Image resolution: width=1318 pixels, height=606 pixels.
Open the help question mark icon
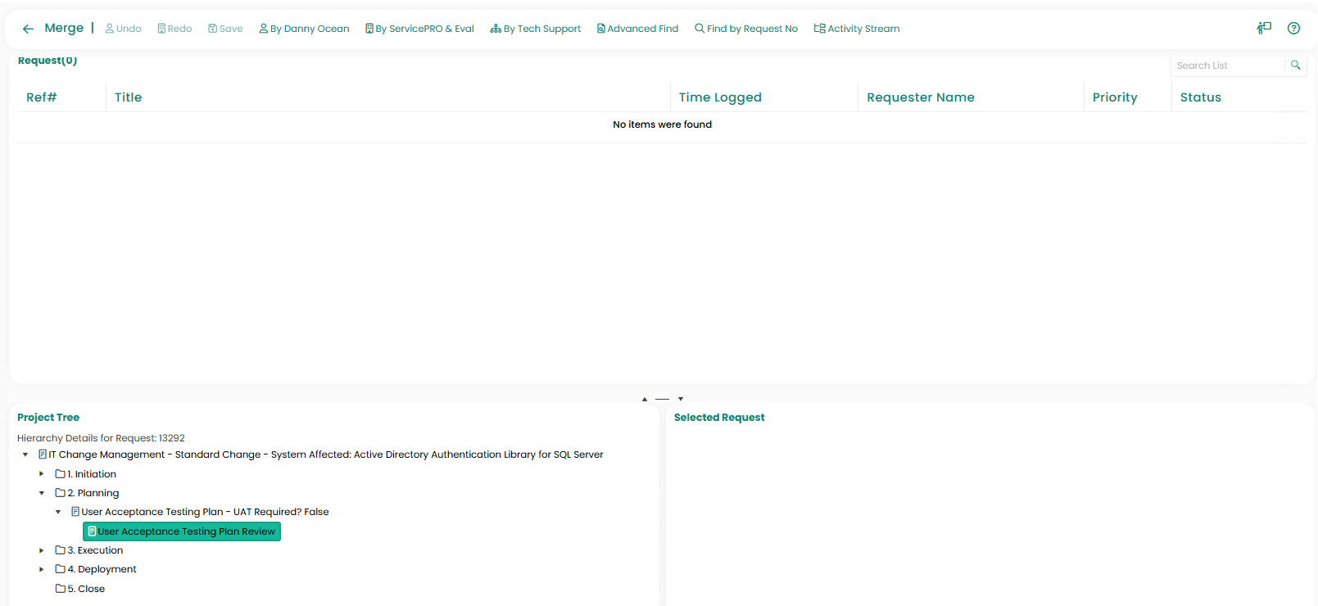pyautogui.click(x=1293, y=29)
